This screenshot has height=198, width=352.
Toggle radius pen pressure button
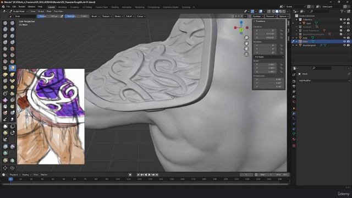[x=62, y=16]
